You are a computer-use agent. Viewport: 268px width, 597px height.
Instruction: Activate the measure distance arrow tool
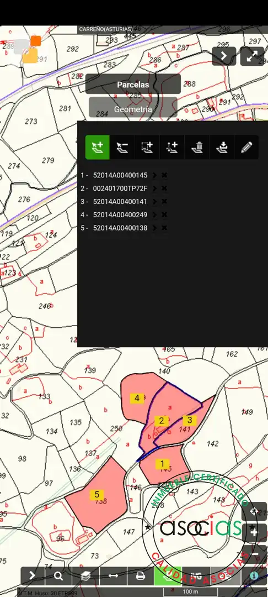[113, 576]
